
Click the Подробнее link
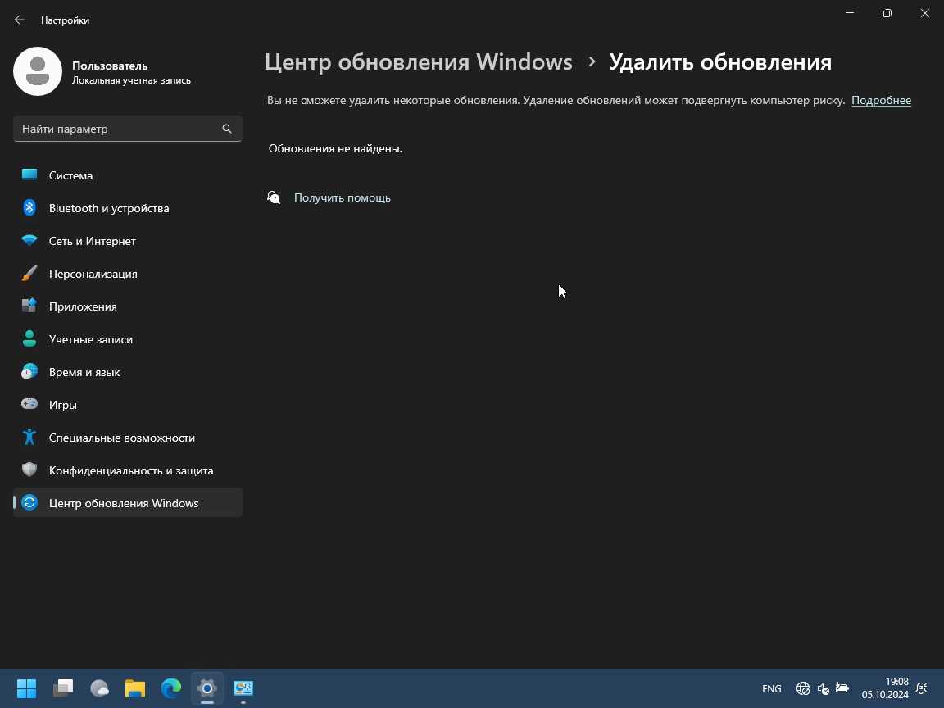point(881,101)
